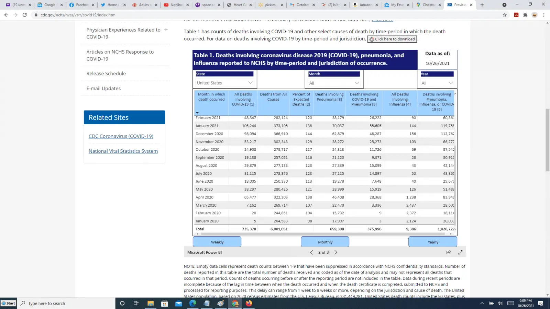Viewport: 550px width, 309px height.
Task: Go to next Power BI page
Action: [x=336, y=252]
